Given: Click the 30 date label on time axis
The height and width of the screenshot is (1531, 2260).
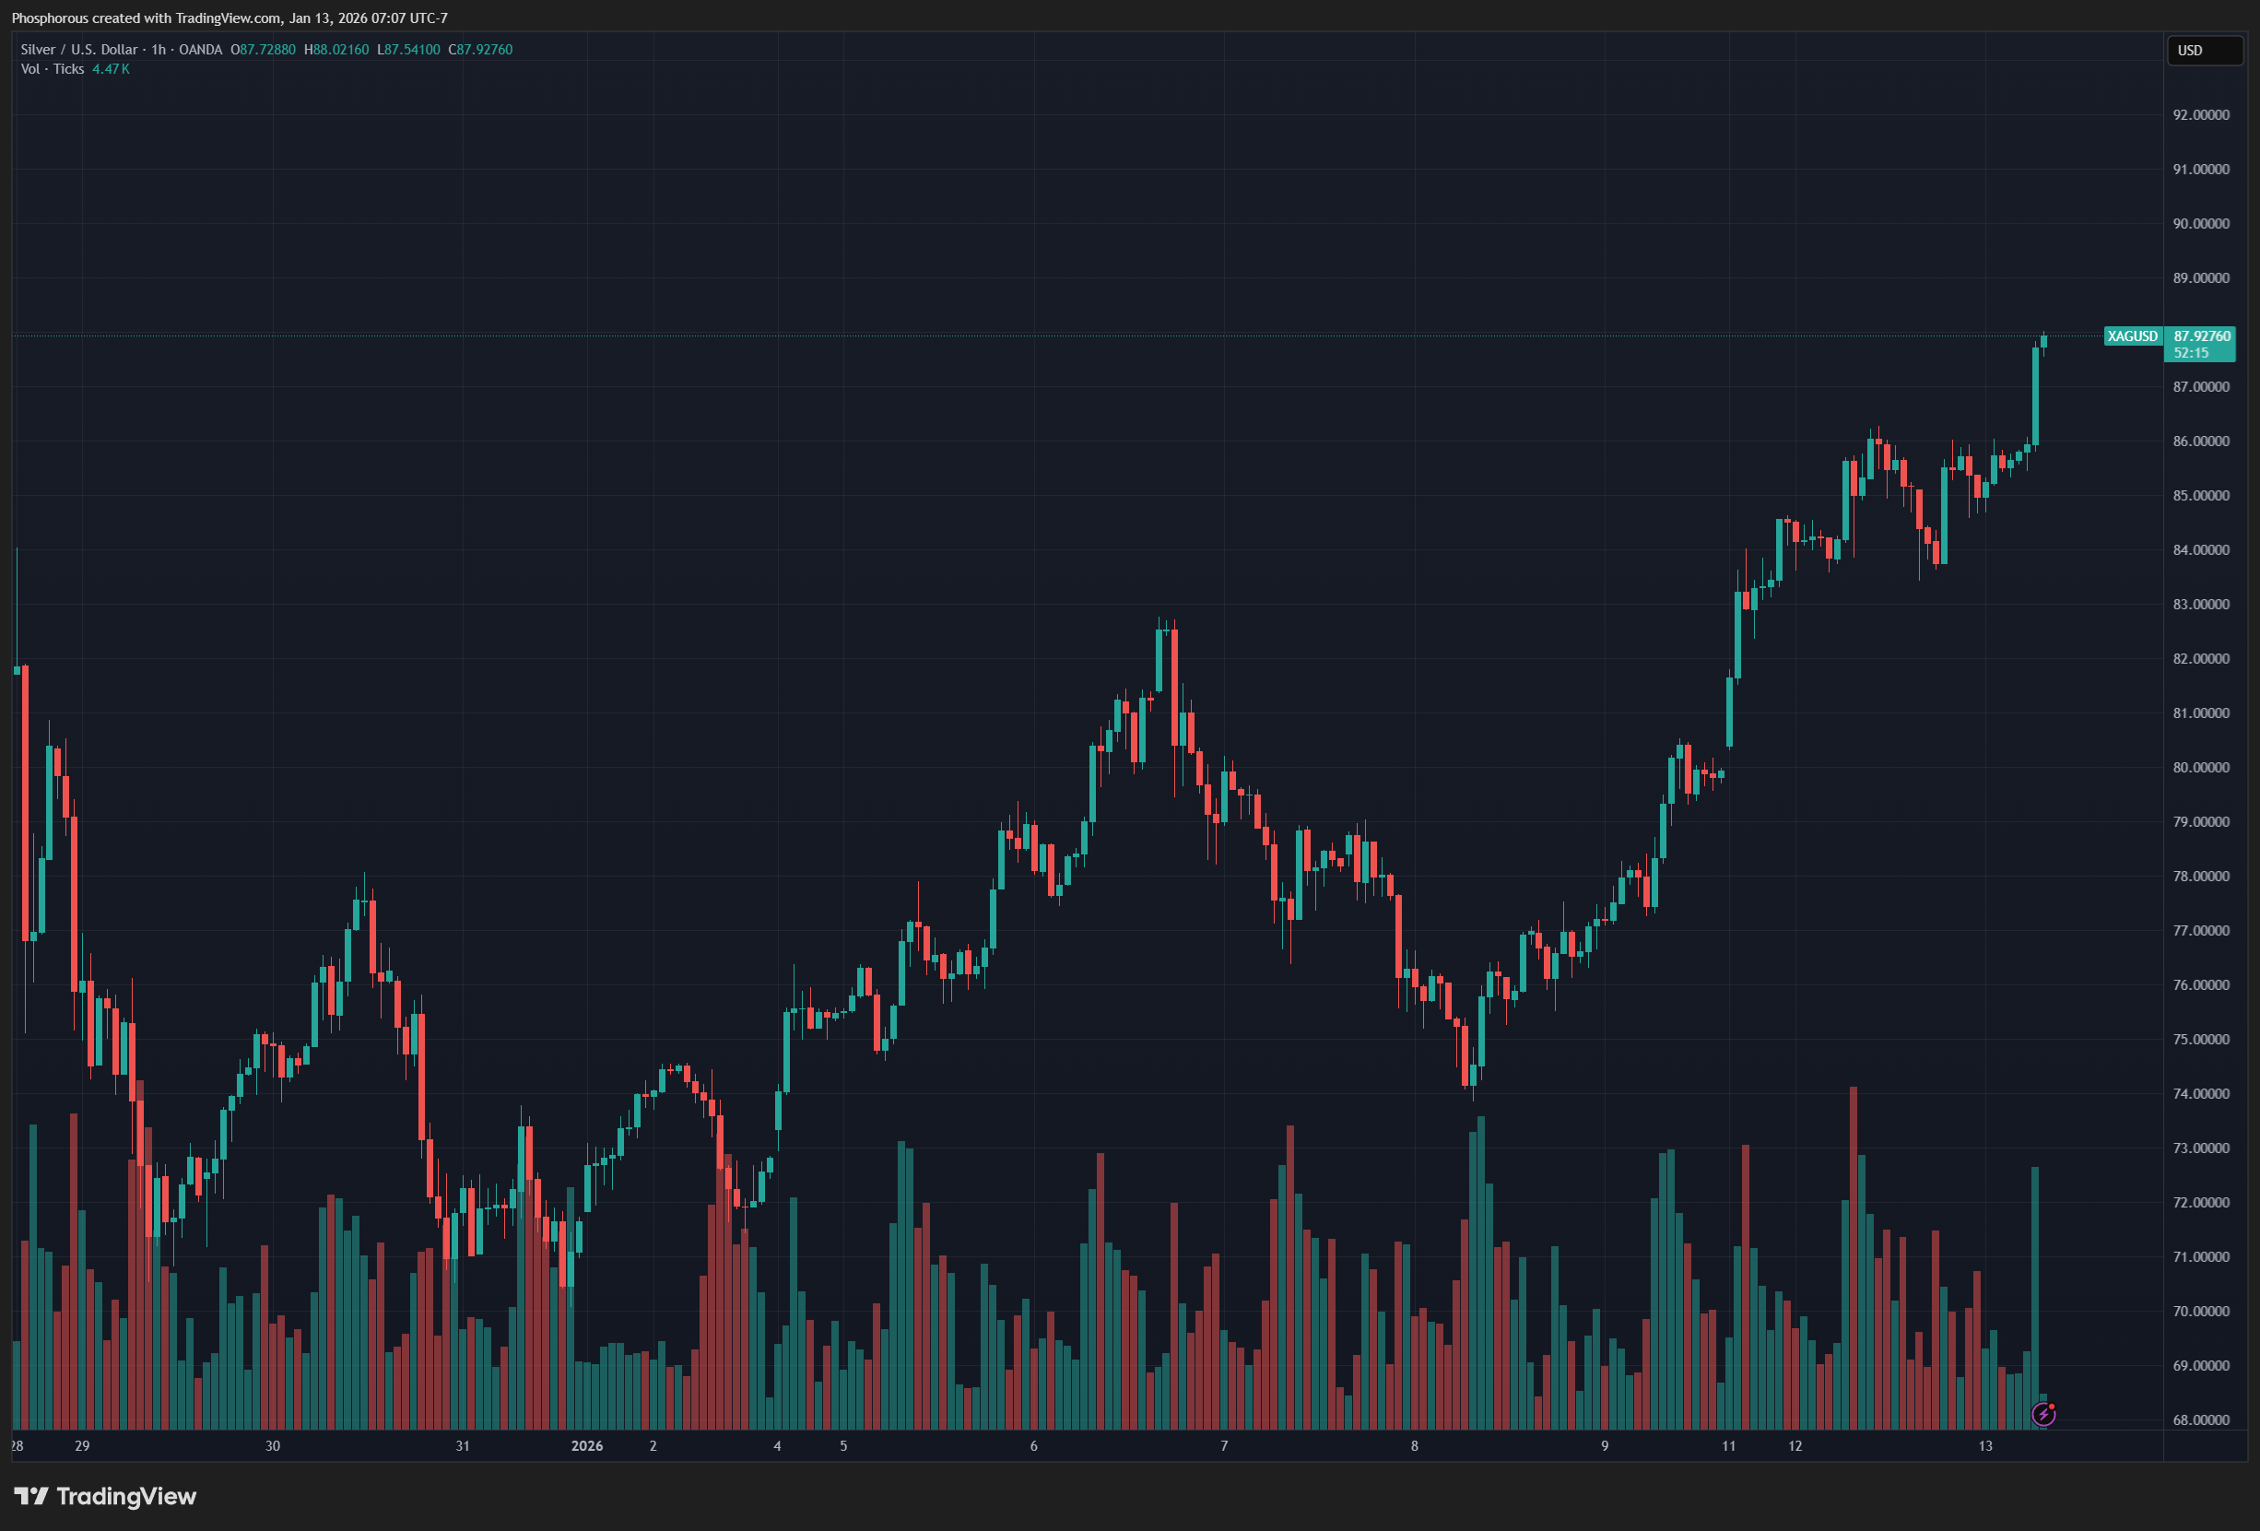Looking at the screenshot, I should [x=272, y=1446].
